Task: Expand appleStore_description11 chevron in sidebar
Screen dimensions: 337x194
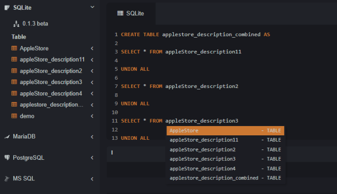Action: 92,60
